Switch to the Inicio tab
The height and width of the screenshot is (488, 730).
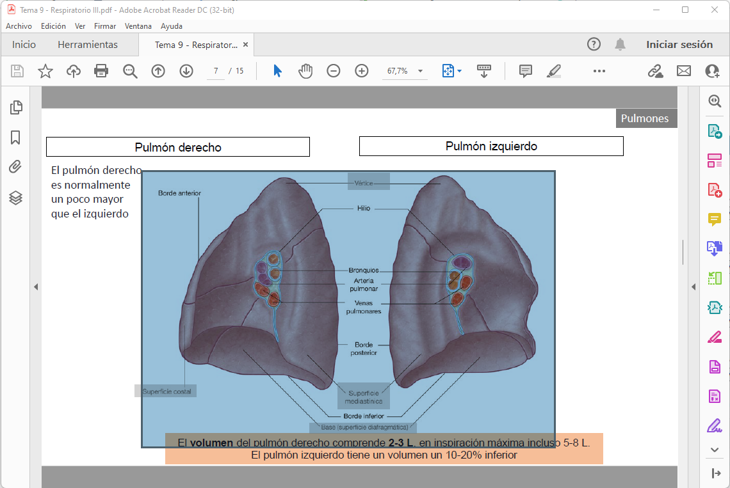pyautogui.click(x=24, y=45)
